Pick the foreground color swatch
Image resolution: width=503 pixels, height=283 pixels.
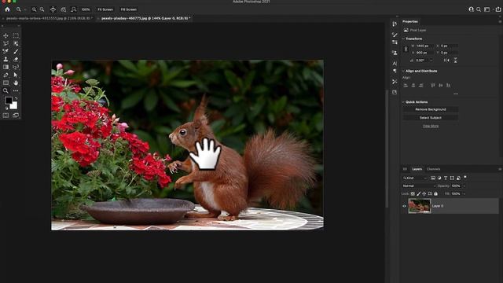point(9,100)
